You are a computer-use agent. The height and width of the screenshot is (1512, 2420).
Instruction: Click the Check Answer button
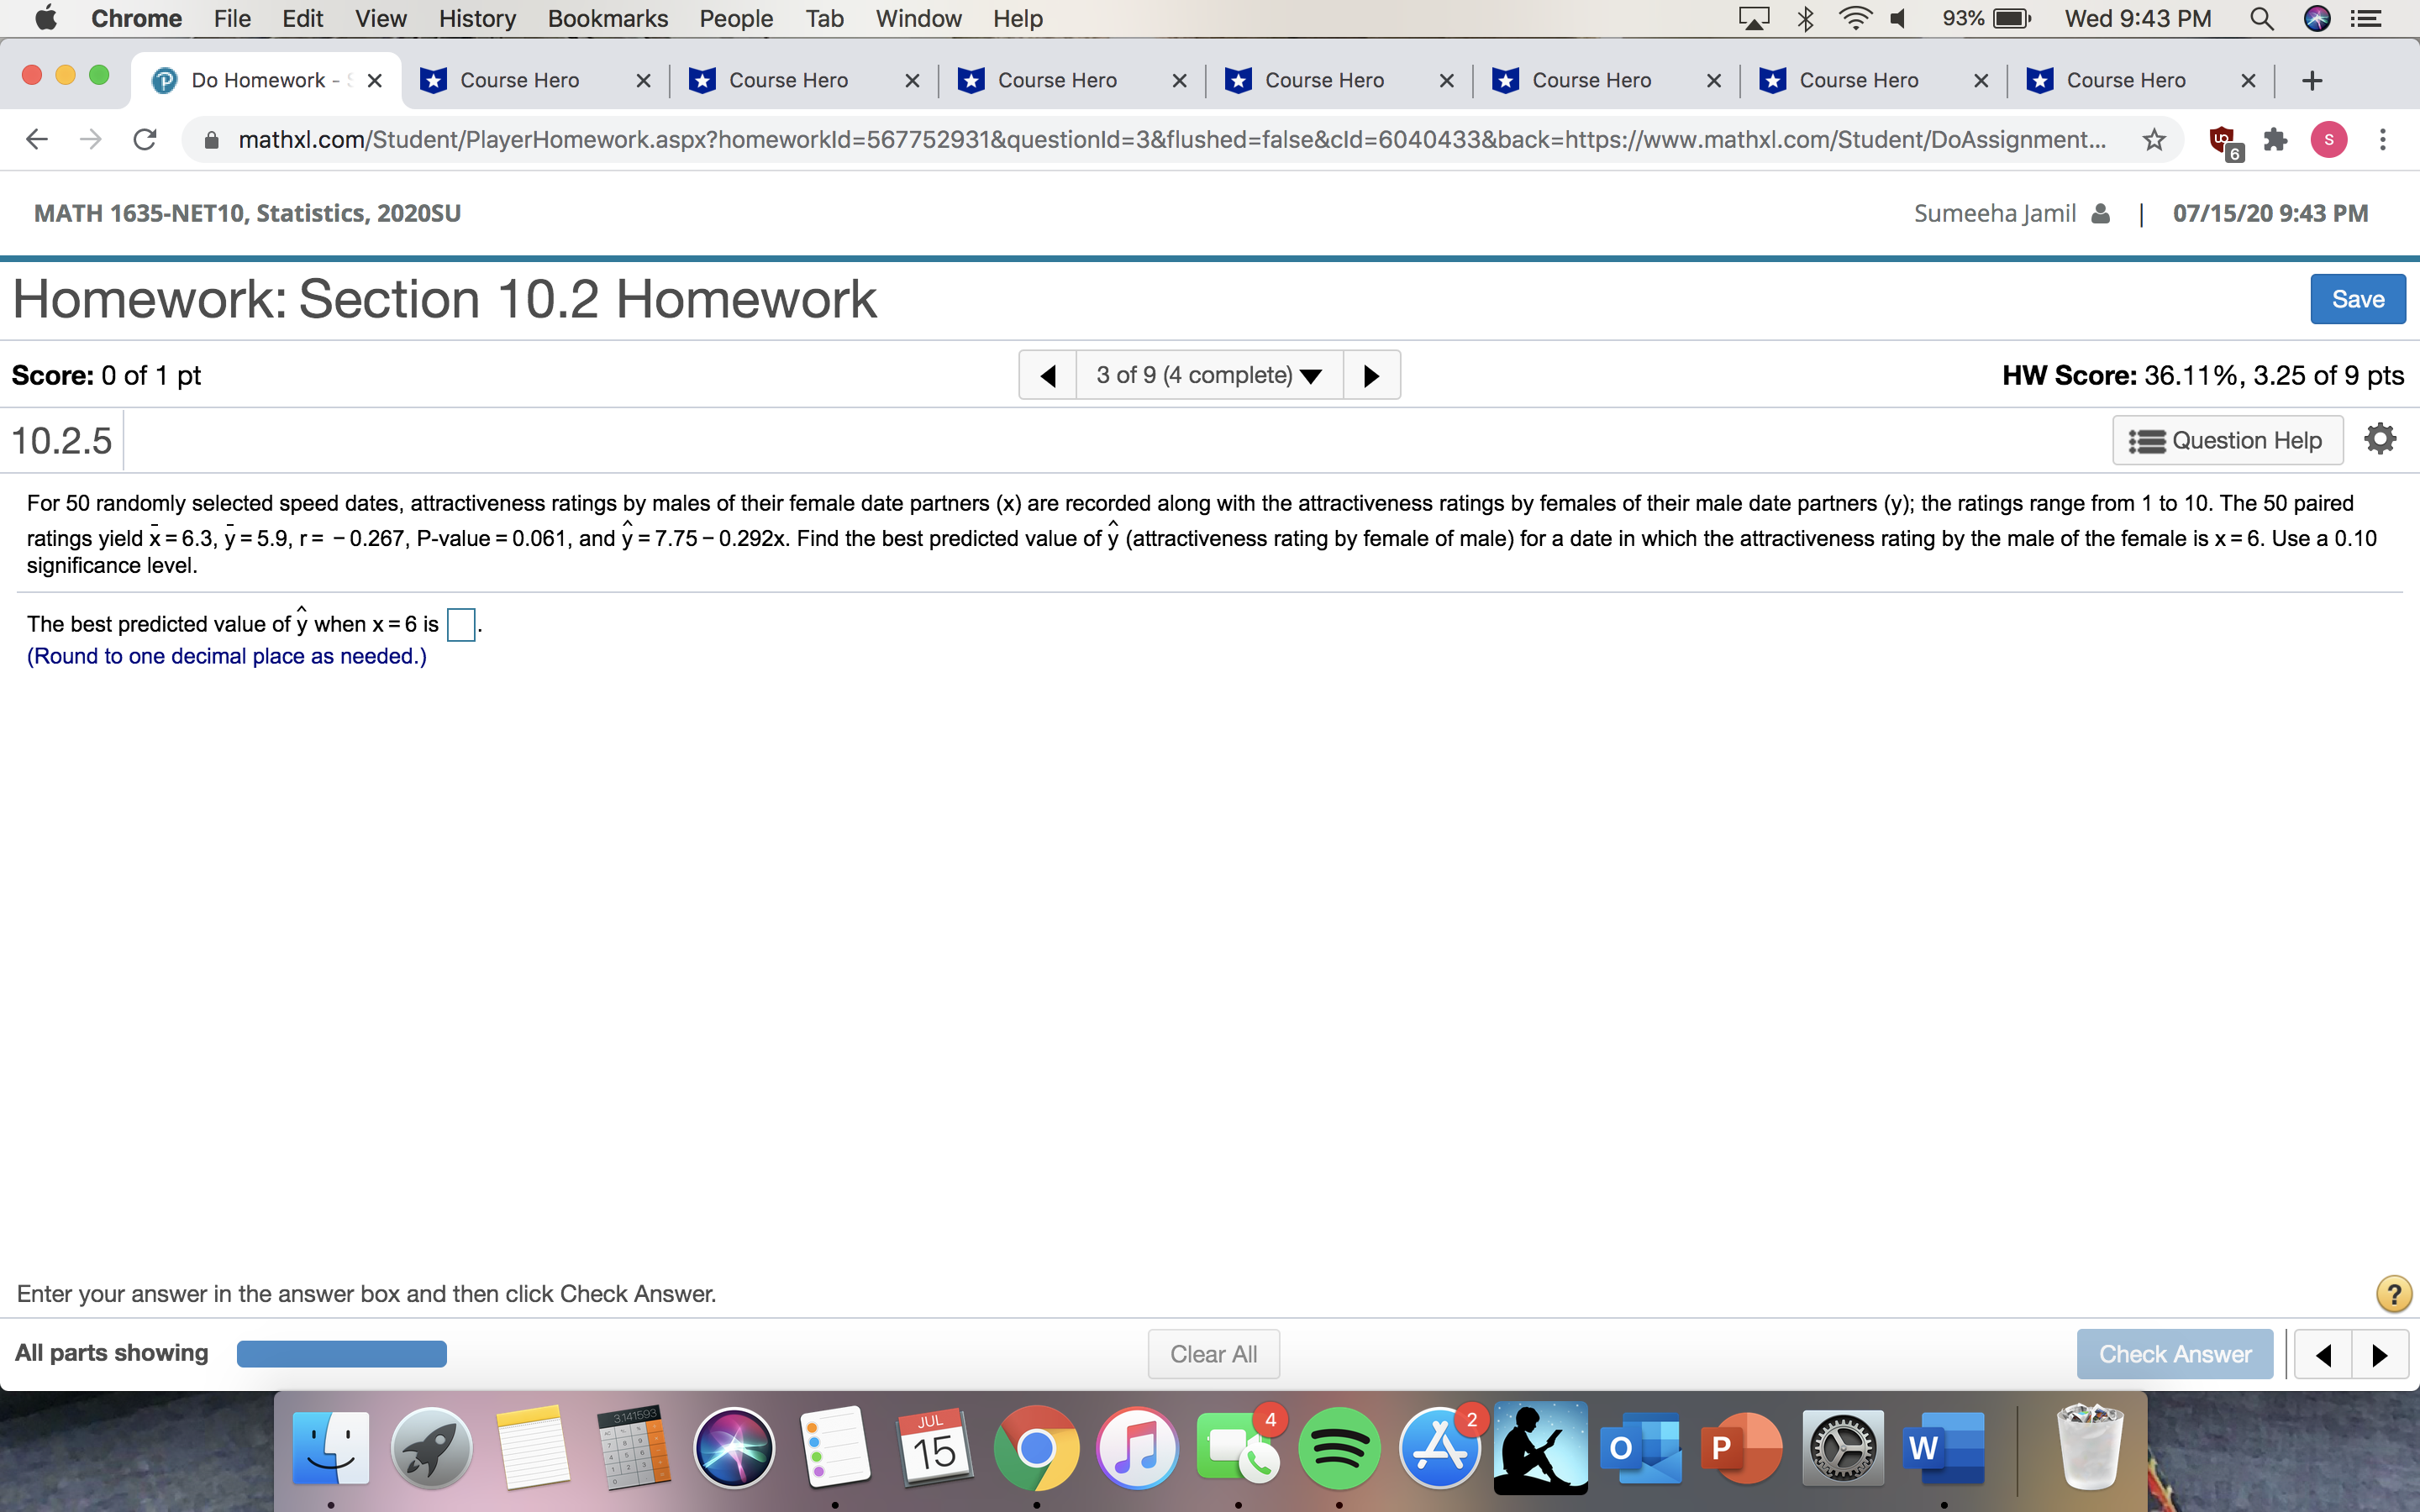pyautogui.click(x=2175, y=1353)
